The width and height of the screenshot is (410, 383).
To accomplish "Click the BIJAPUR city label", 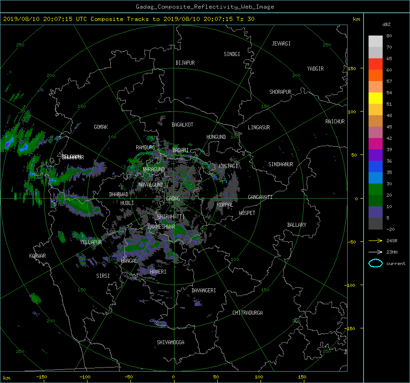I will (185, 63).
